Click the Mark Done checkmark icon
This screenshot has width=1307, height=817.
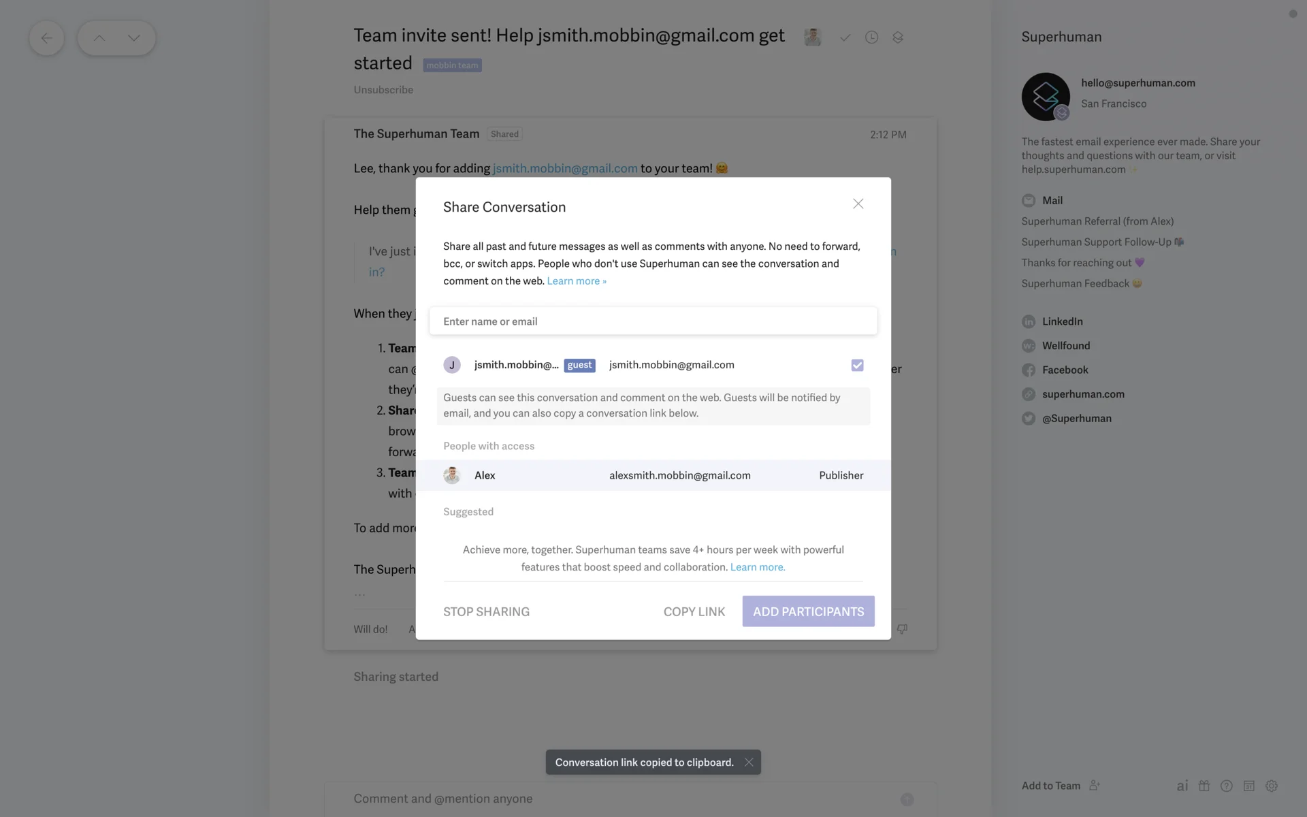click(x=845, y=37)
